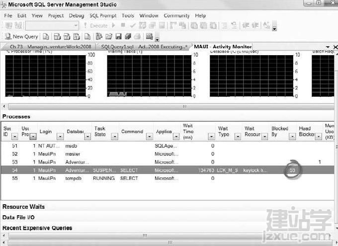This screenshot has height=246, width=338.
Task: Open the Blocked By column filter dropdown
Action: [292, 137]
